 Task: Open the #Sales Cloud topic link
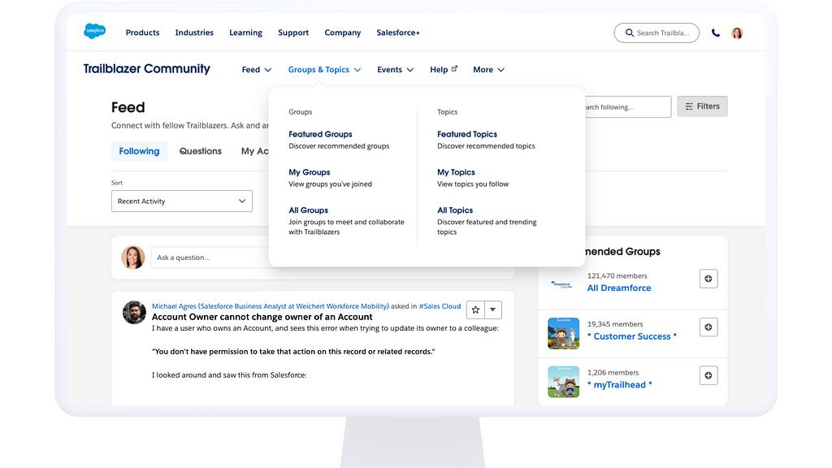tap(440, 306)
